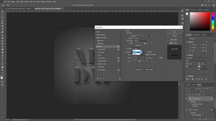
Task: Toggle the Bevel & Emboss checkbox
Action: (97, 38)
